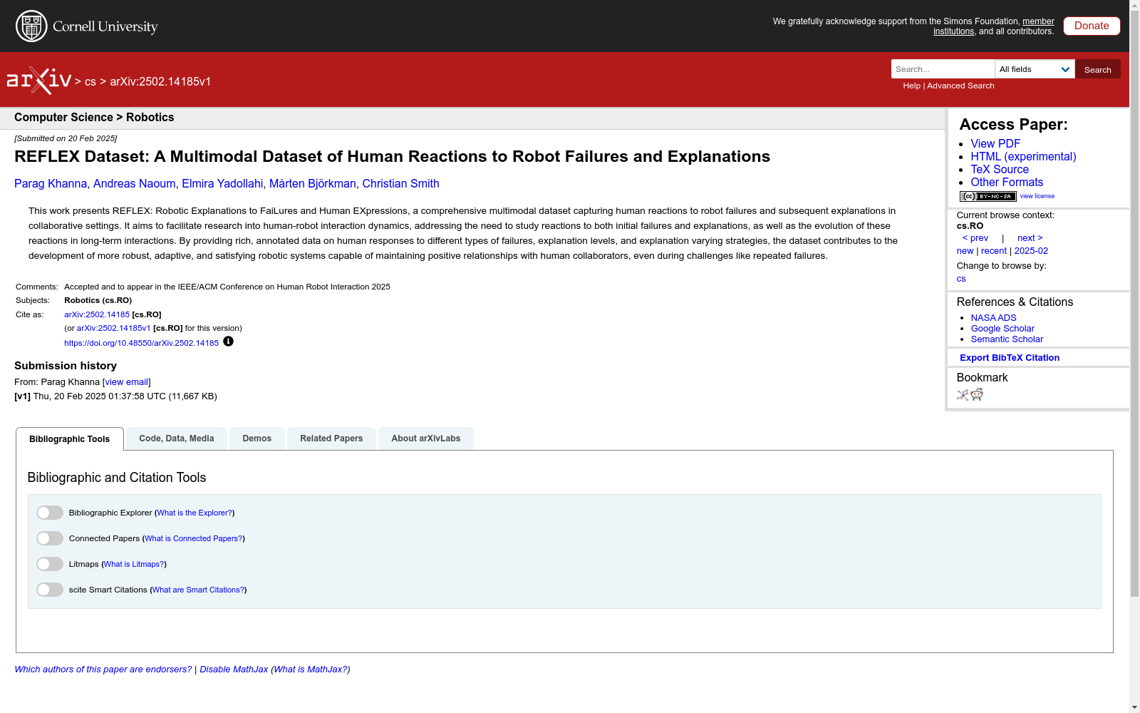Open Other Formats link
This screenshot has width=1140, height=713.
click(x=1007, y=183)
